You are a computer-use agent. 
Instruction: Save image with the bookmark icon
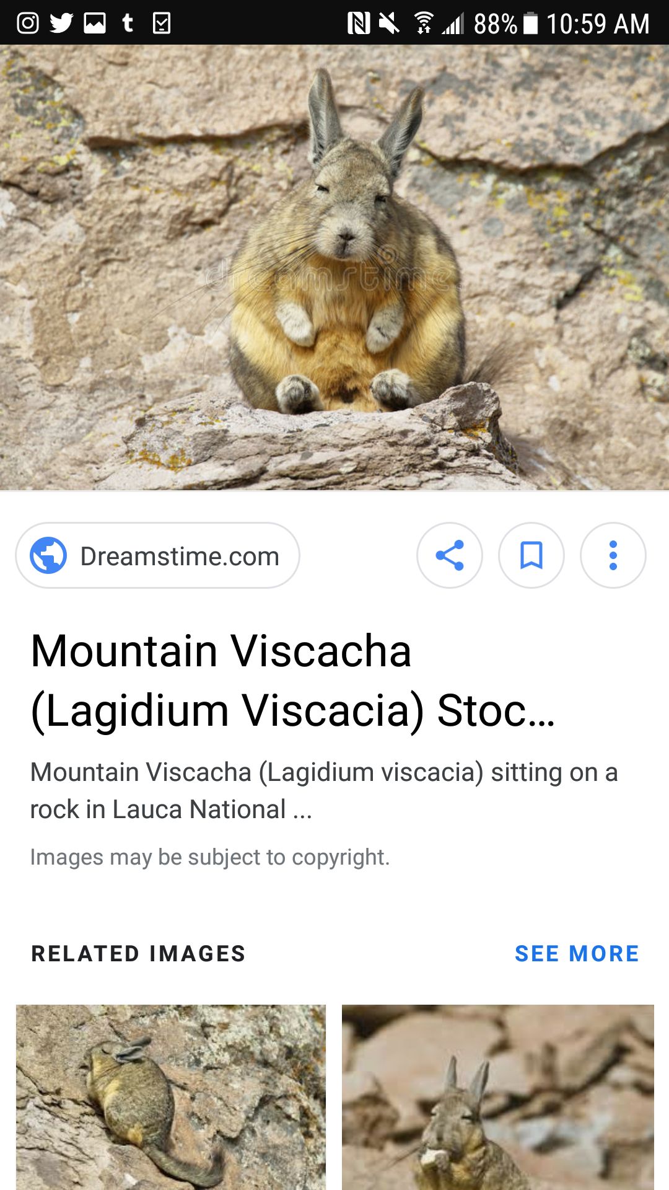pyautogui.click(x=531, y=555)
